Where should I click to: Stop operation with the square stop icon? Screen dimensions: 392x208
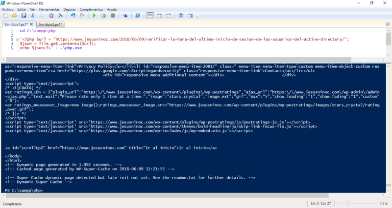pyautogui.click(x=112, y=16)
